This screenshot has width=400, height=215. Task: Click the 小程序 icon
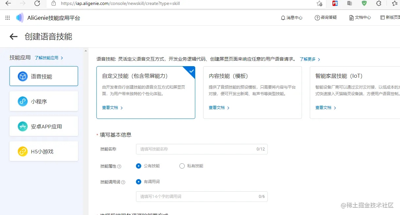coord(23,101)
